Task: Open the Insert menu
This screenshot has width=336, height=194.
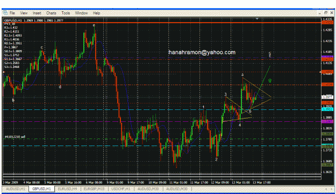Action: [x=37, y=13]
